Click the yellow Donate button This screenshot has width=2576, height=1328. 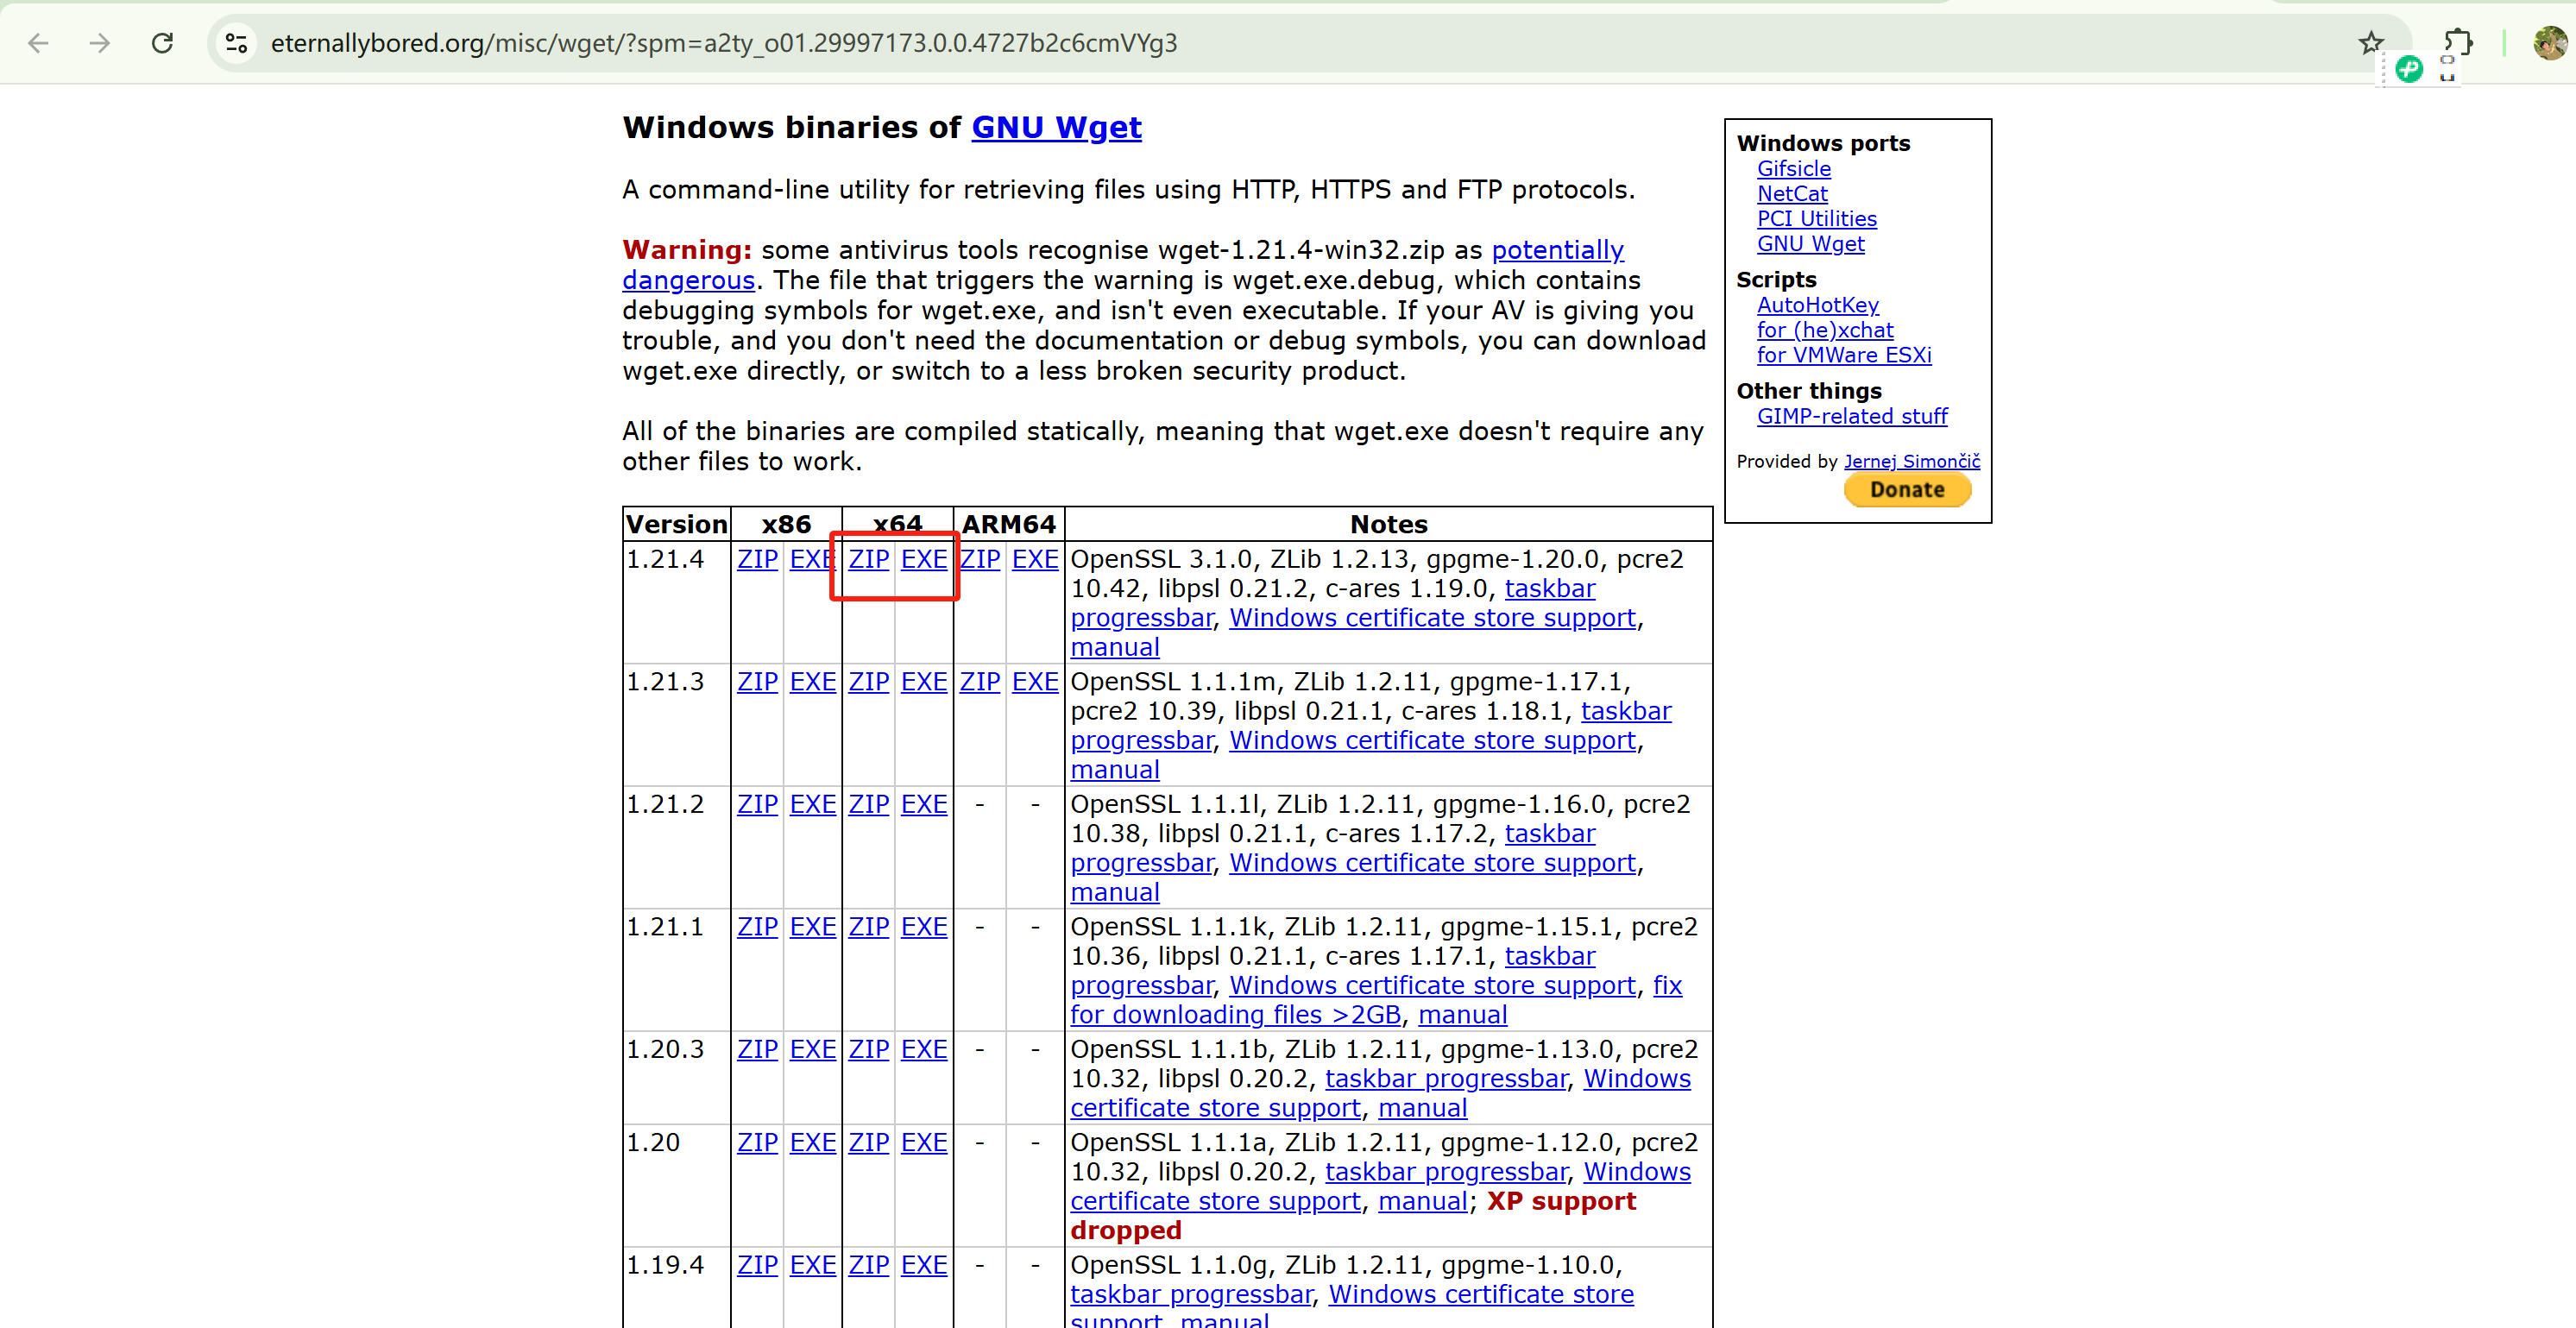point(1907,490)
